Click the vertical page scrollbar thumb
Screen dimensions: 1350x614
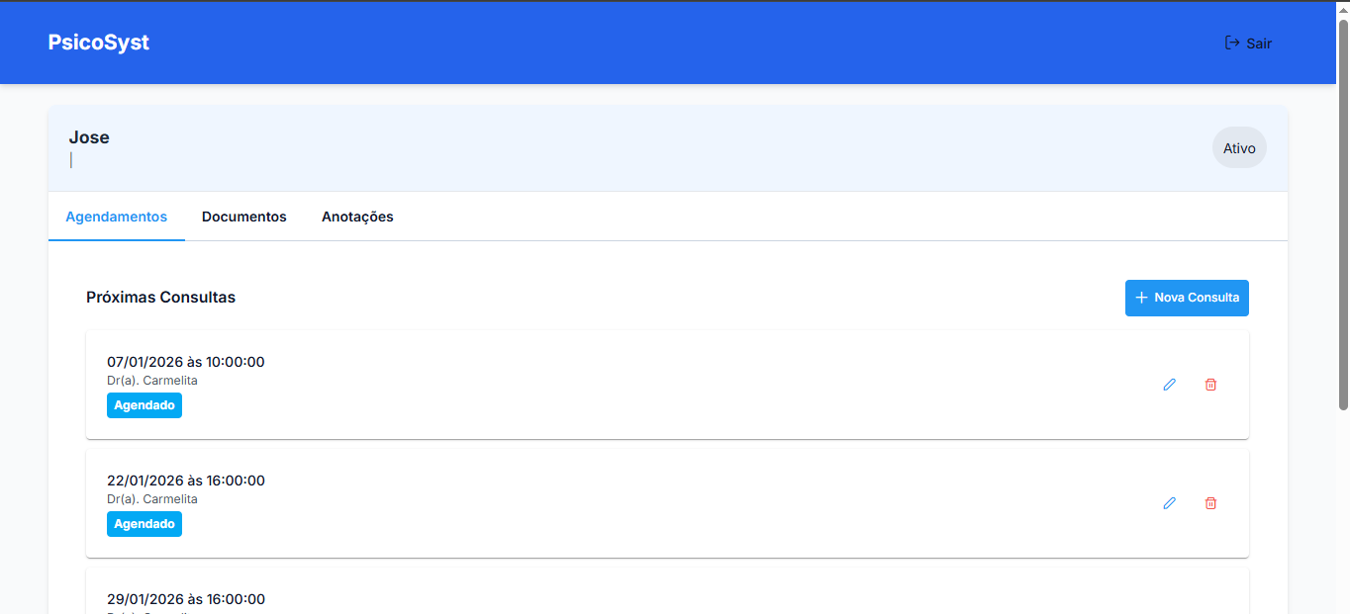(x=1343, y=213)
